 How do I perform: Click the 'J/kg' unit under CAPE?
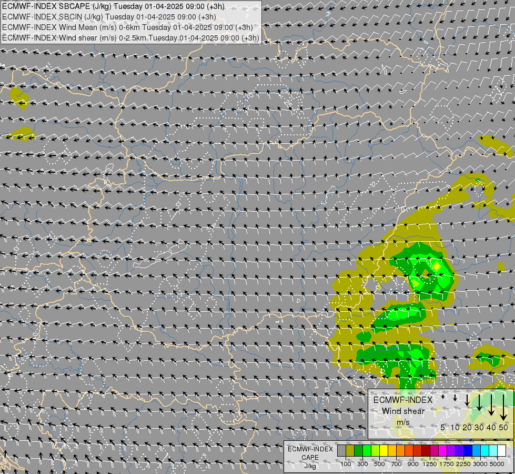point(310,466)
